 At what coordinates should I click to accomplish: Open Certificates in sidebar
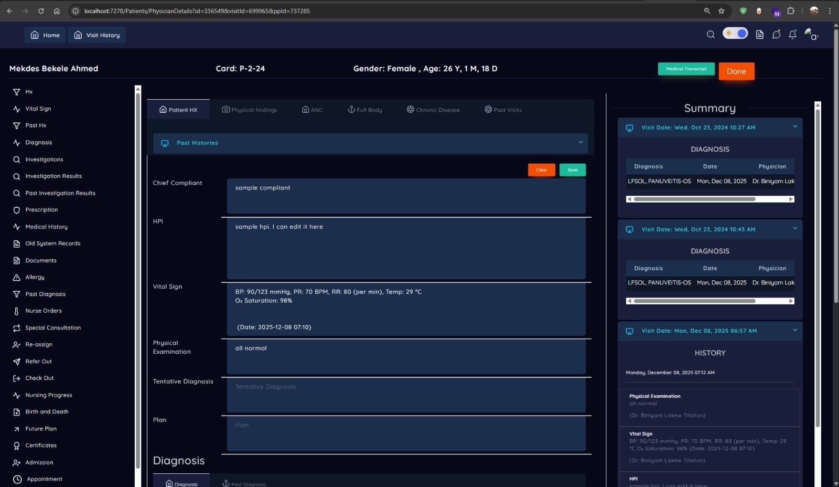point(35,446)
